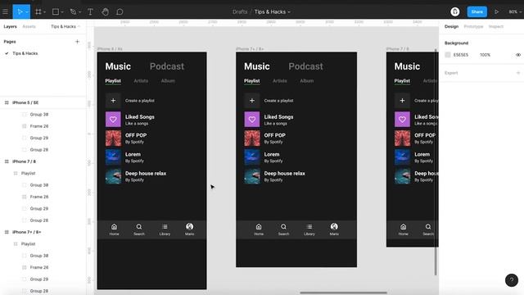Present the prototype with the play icon
Viewport: 524px width, 295px height.
pyautogui.click(x=497, y=11)
